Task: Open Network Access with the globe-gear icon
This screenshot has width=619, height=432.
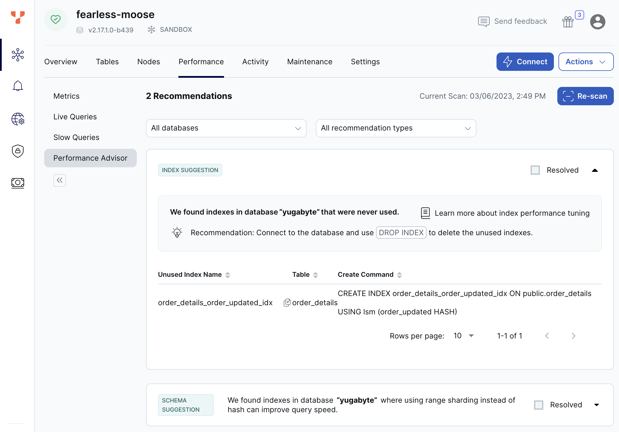Action: (x=17, y=120)
